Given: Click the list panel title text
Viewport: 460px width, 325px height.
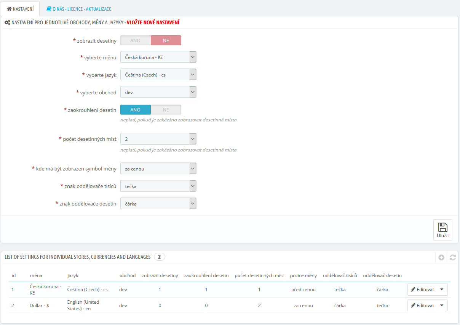Looking at the screenshot, I should click(x=78, y=257).
